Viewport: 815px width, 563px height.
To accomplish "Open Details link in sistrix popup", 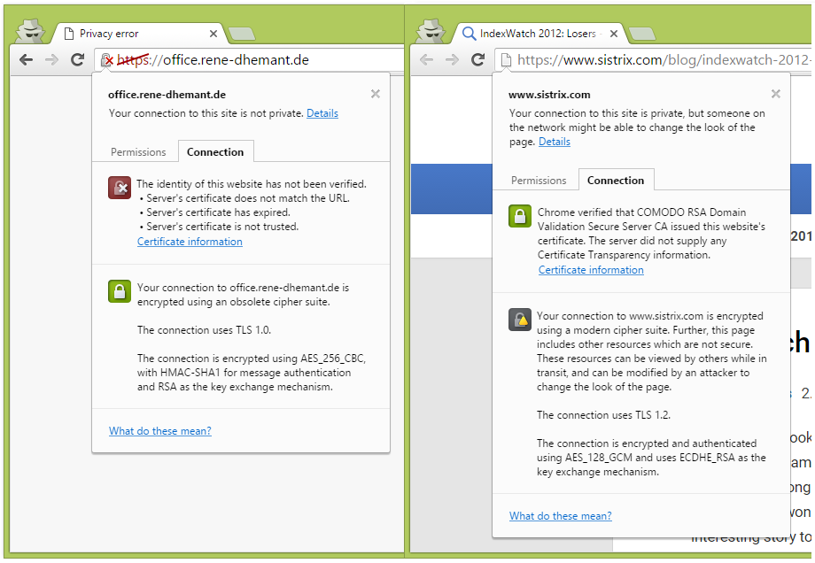I will coord(554,142).
